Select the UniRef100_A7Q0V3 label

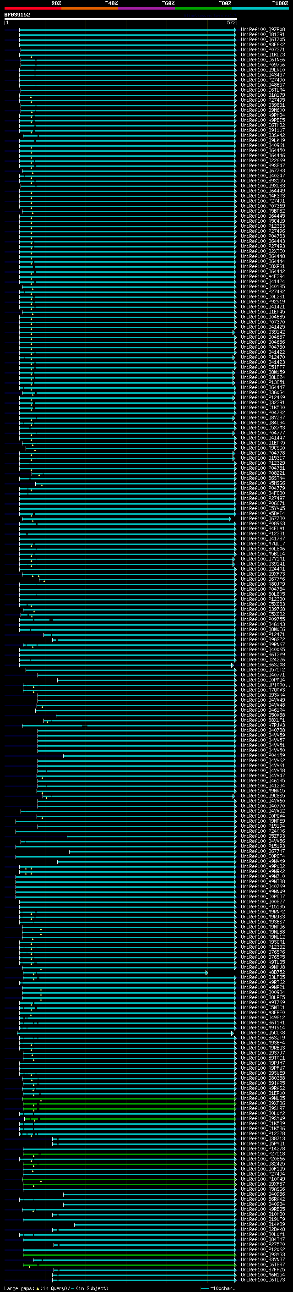263,690
